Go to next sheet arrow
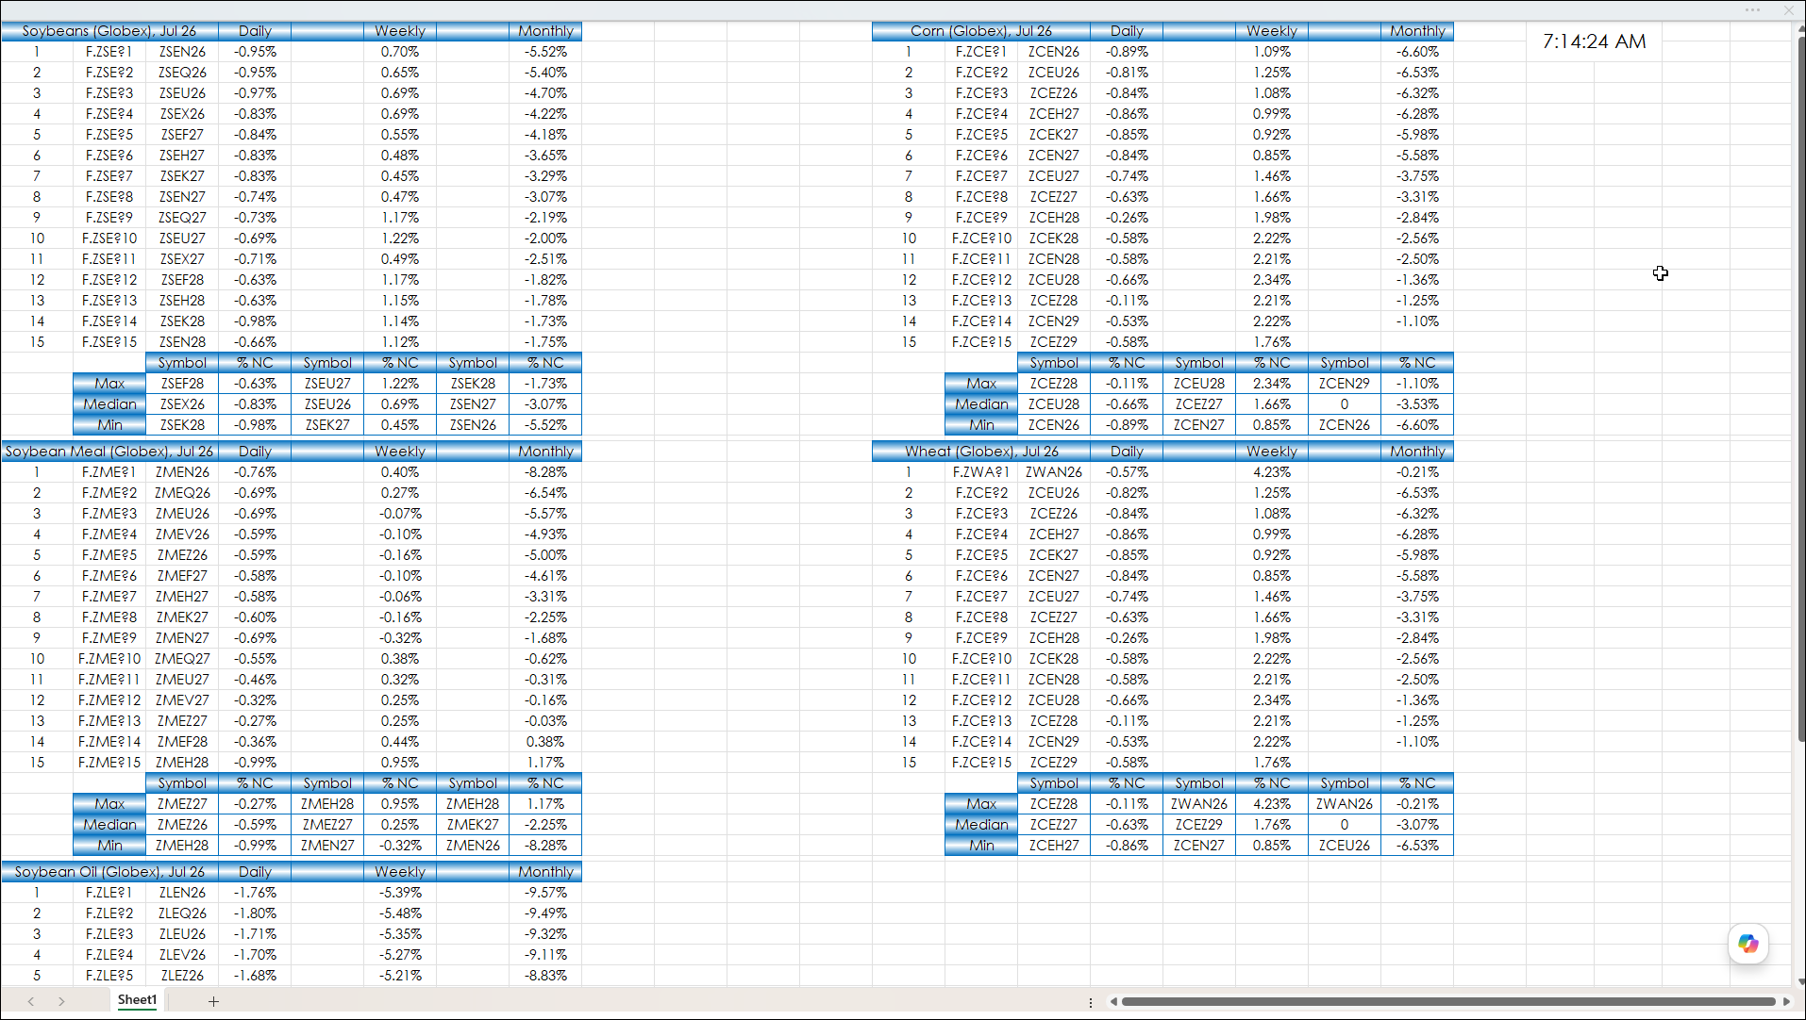The image size is (1806, 1020). (x=61, y=1001)
